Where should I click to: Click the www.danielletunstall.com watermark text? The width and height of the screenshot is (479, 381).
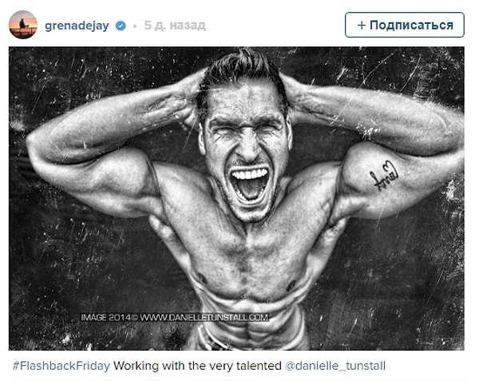point(204,318)
